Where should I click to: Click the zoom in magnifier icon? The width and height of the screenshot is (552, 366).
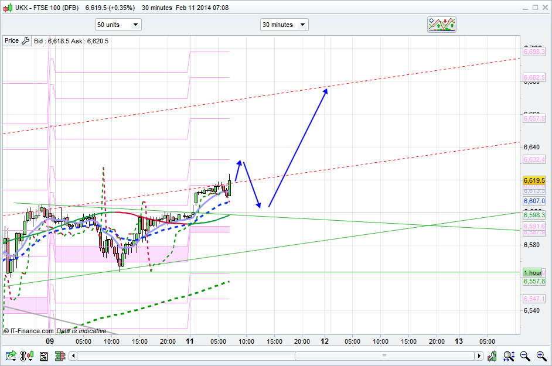541,355
